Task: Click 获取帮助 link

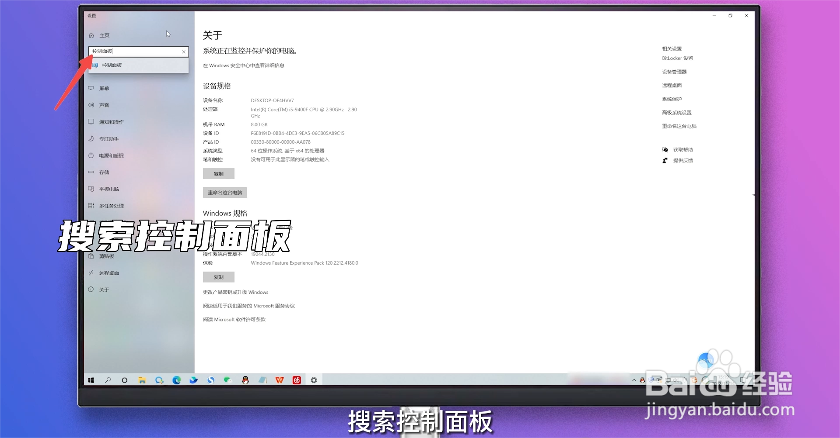Action: (x=683, y=150)
